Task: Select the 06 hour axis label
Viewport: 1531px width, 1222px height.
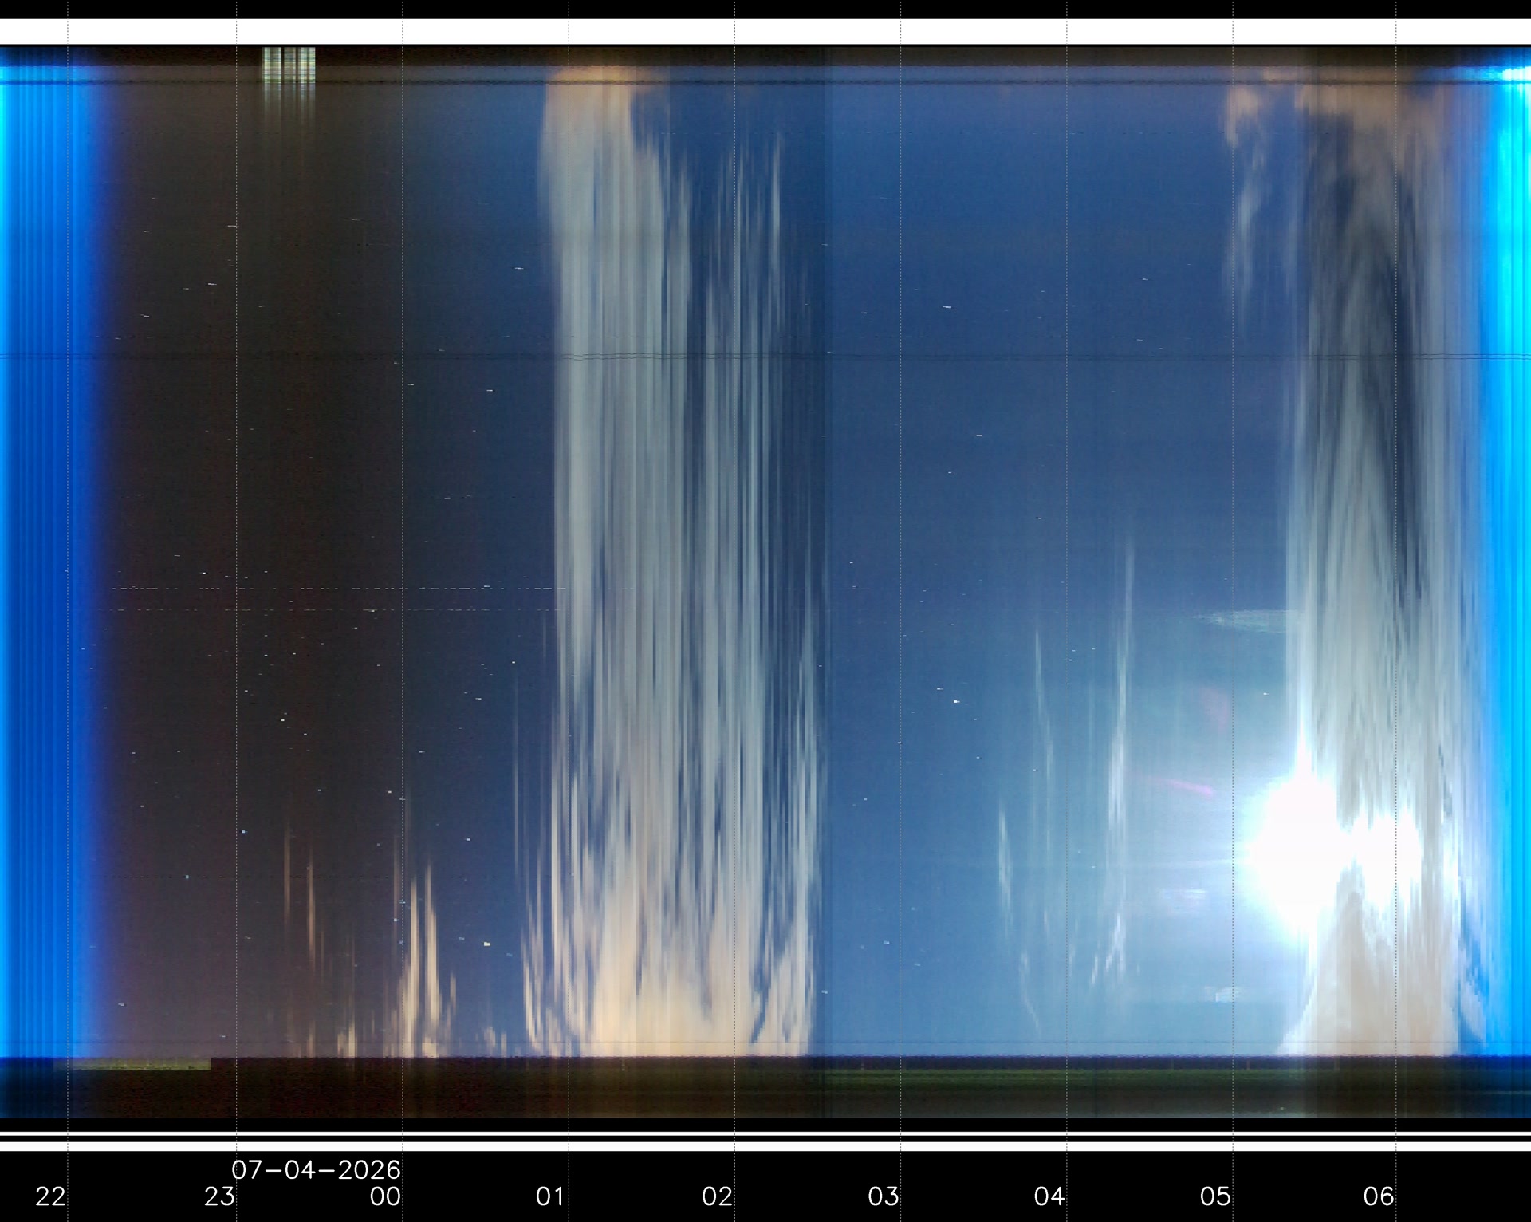Action: (x=1379, y=1196)
